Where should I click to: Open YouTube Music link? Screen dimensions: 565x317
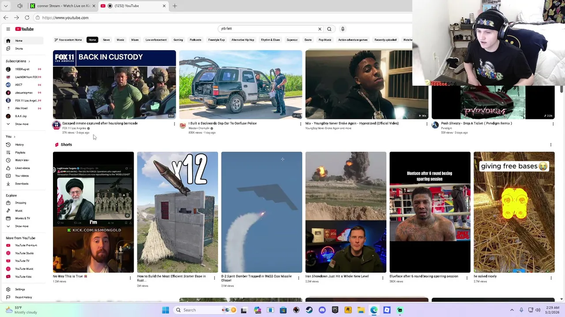pyautogui.click(x=24, y=269)
